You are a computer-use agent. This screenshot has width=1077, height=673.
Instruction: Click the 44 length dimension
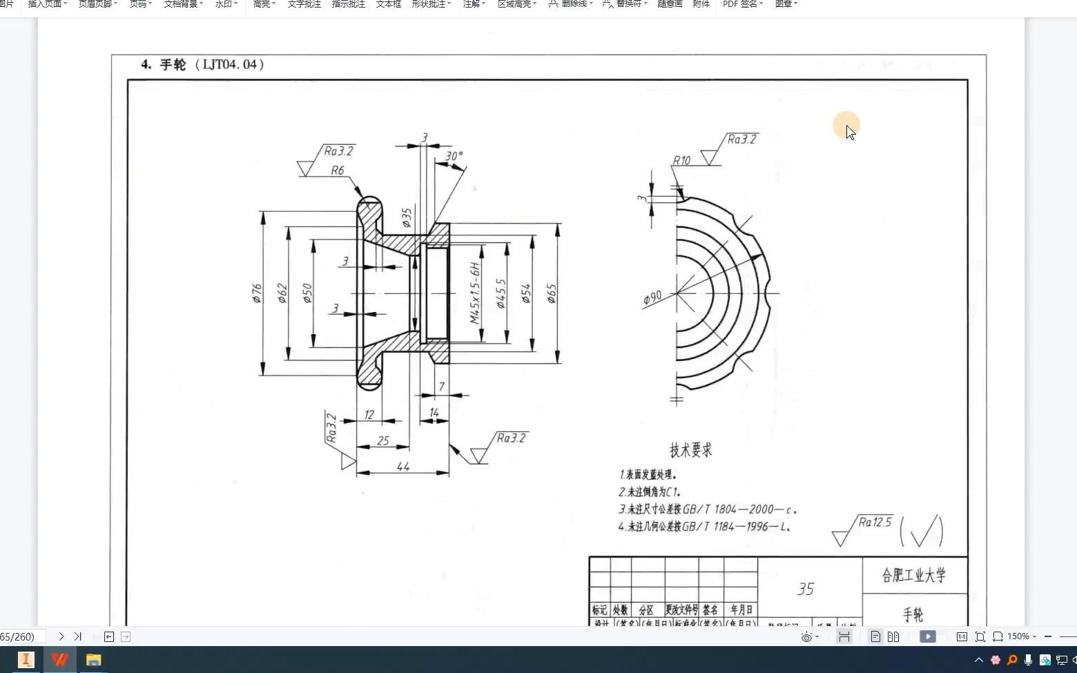click(403, 467)
